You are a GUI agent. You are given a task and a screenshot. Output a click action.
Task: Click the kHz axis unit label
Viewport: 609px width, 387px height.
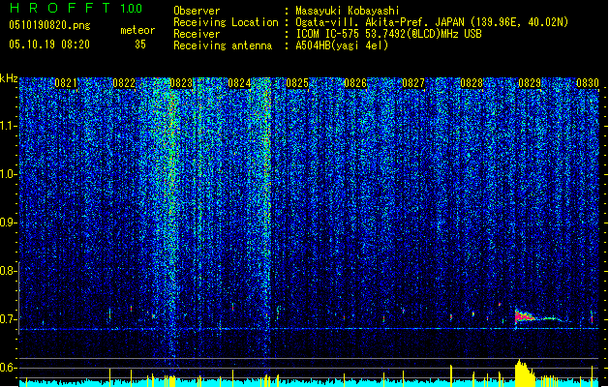[9, 78]
